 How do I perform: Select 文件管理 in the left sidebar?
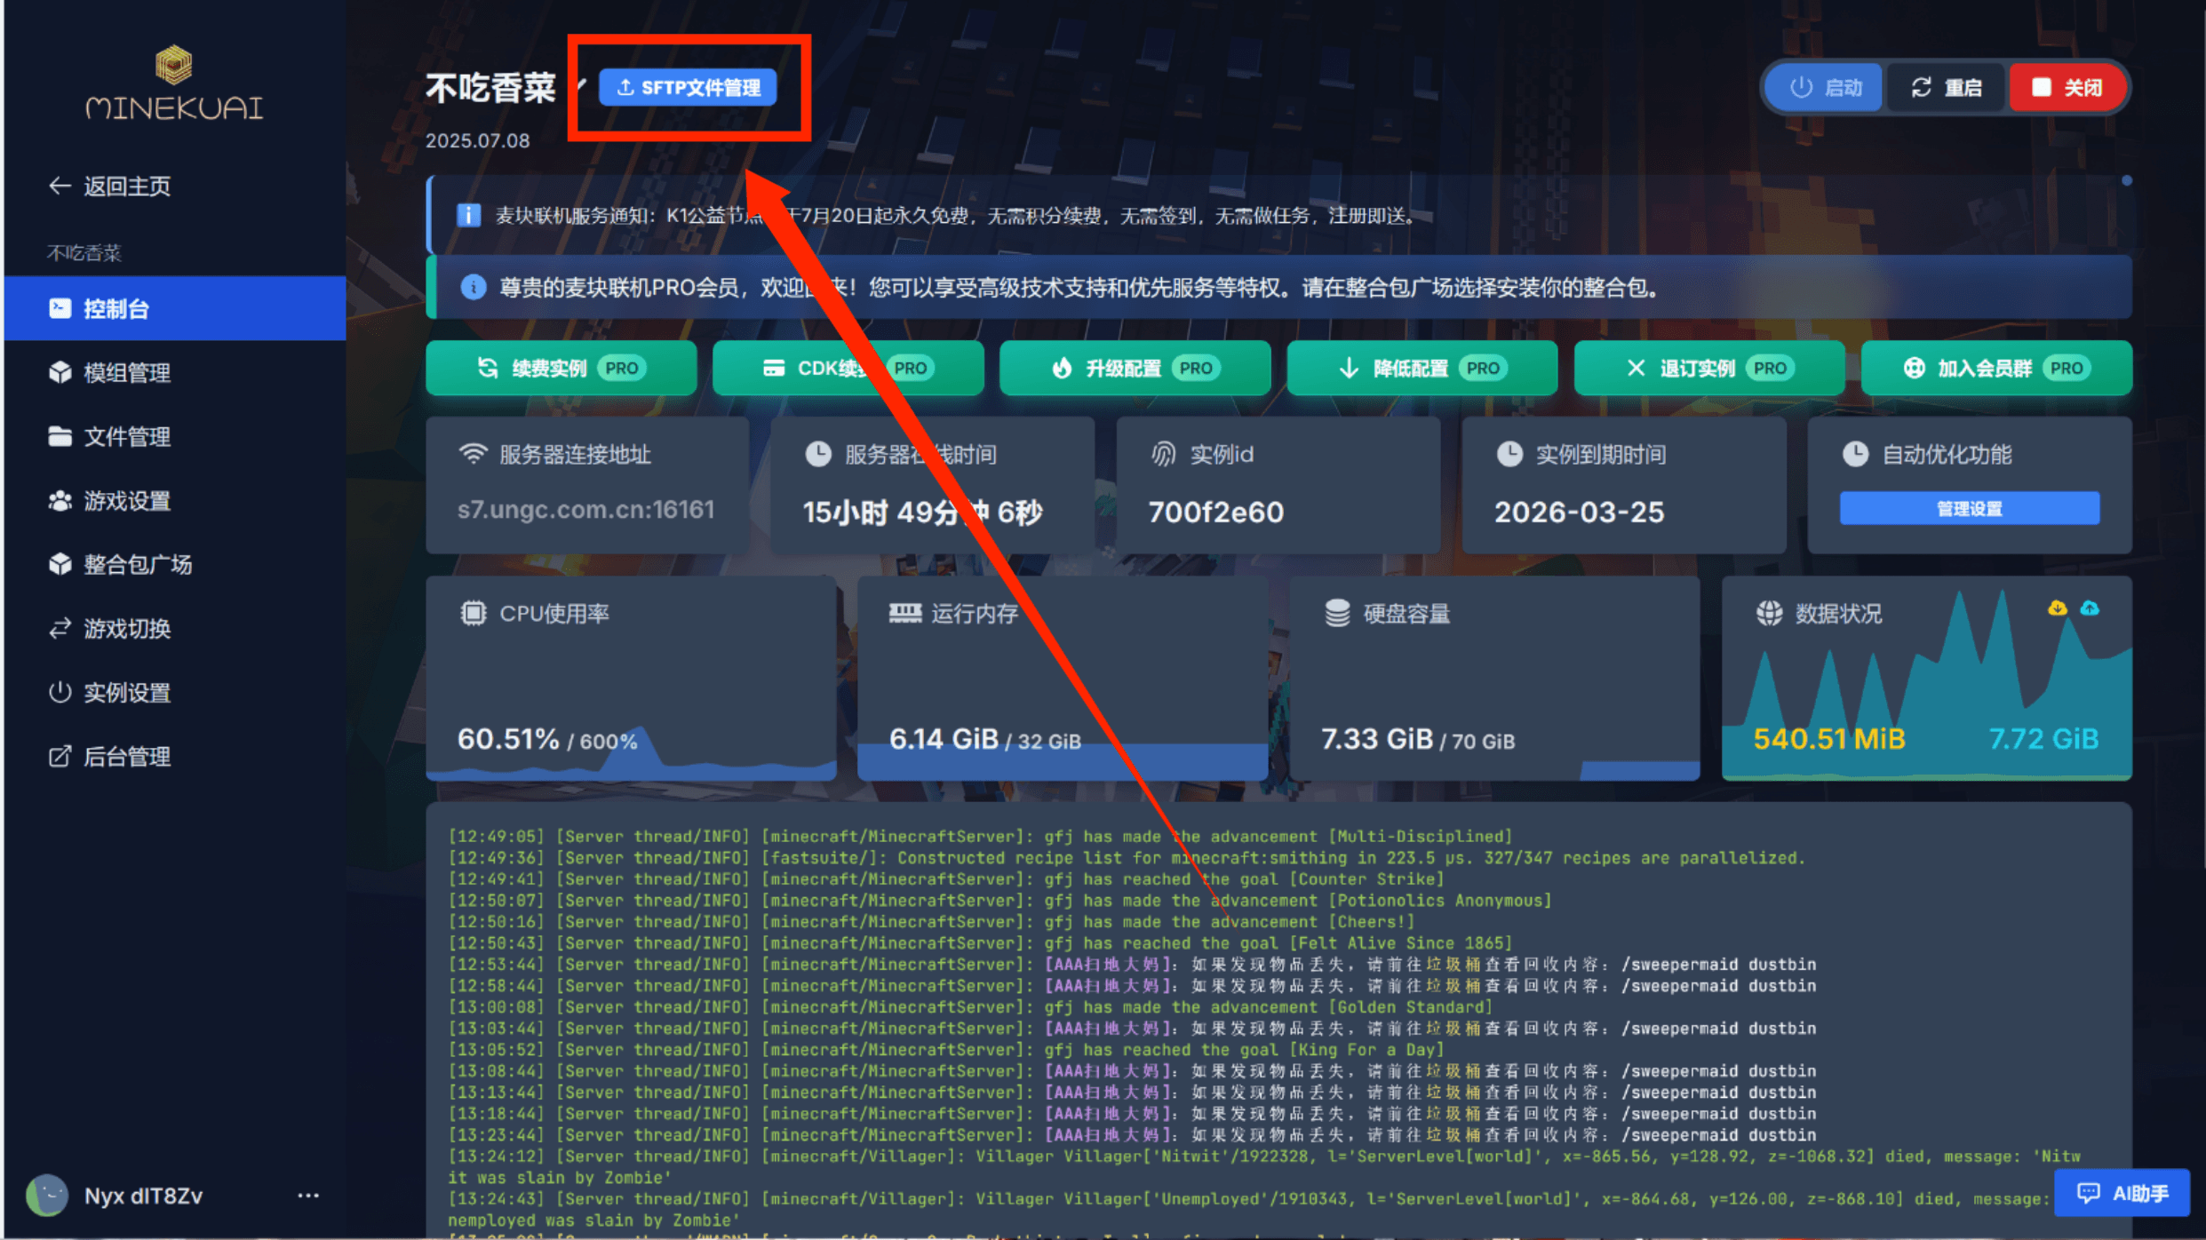click(127, 436)
